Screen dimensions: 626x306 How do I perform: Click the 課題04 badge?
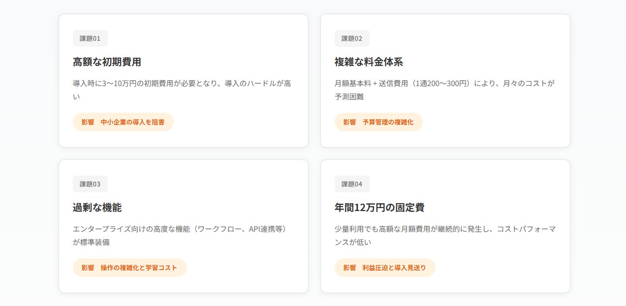[x=352, y=184]
